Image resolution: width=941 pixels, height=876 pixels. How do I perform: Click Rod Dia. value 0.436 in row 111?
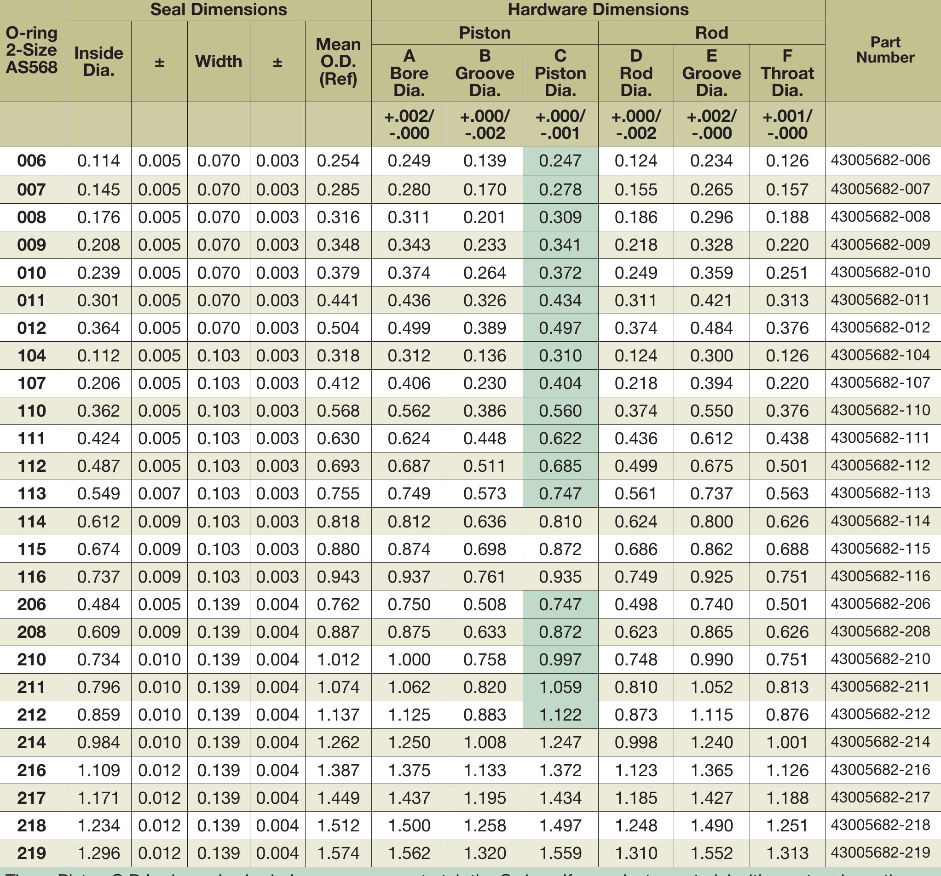(x=636, y=439)
